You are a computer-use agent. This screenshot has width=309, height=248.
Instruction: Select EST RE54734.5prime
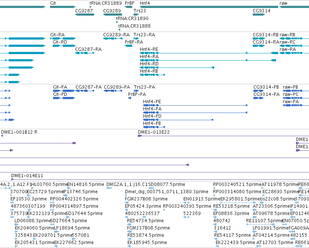point(129,224)
